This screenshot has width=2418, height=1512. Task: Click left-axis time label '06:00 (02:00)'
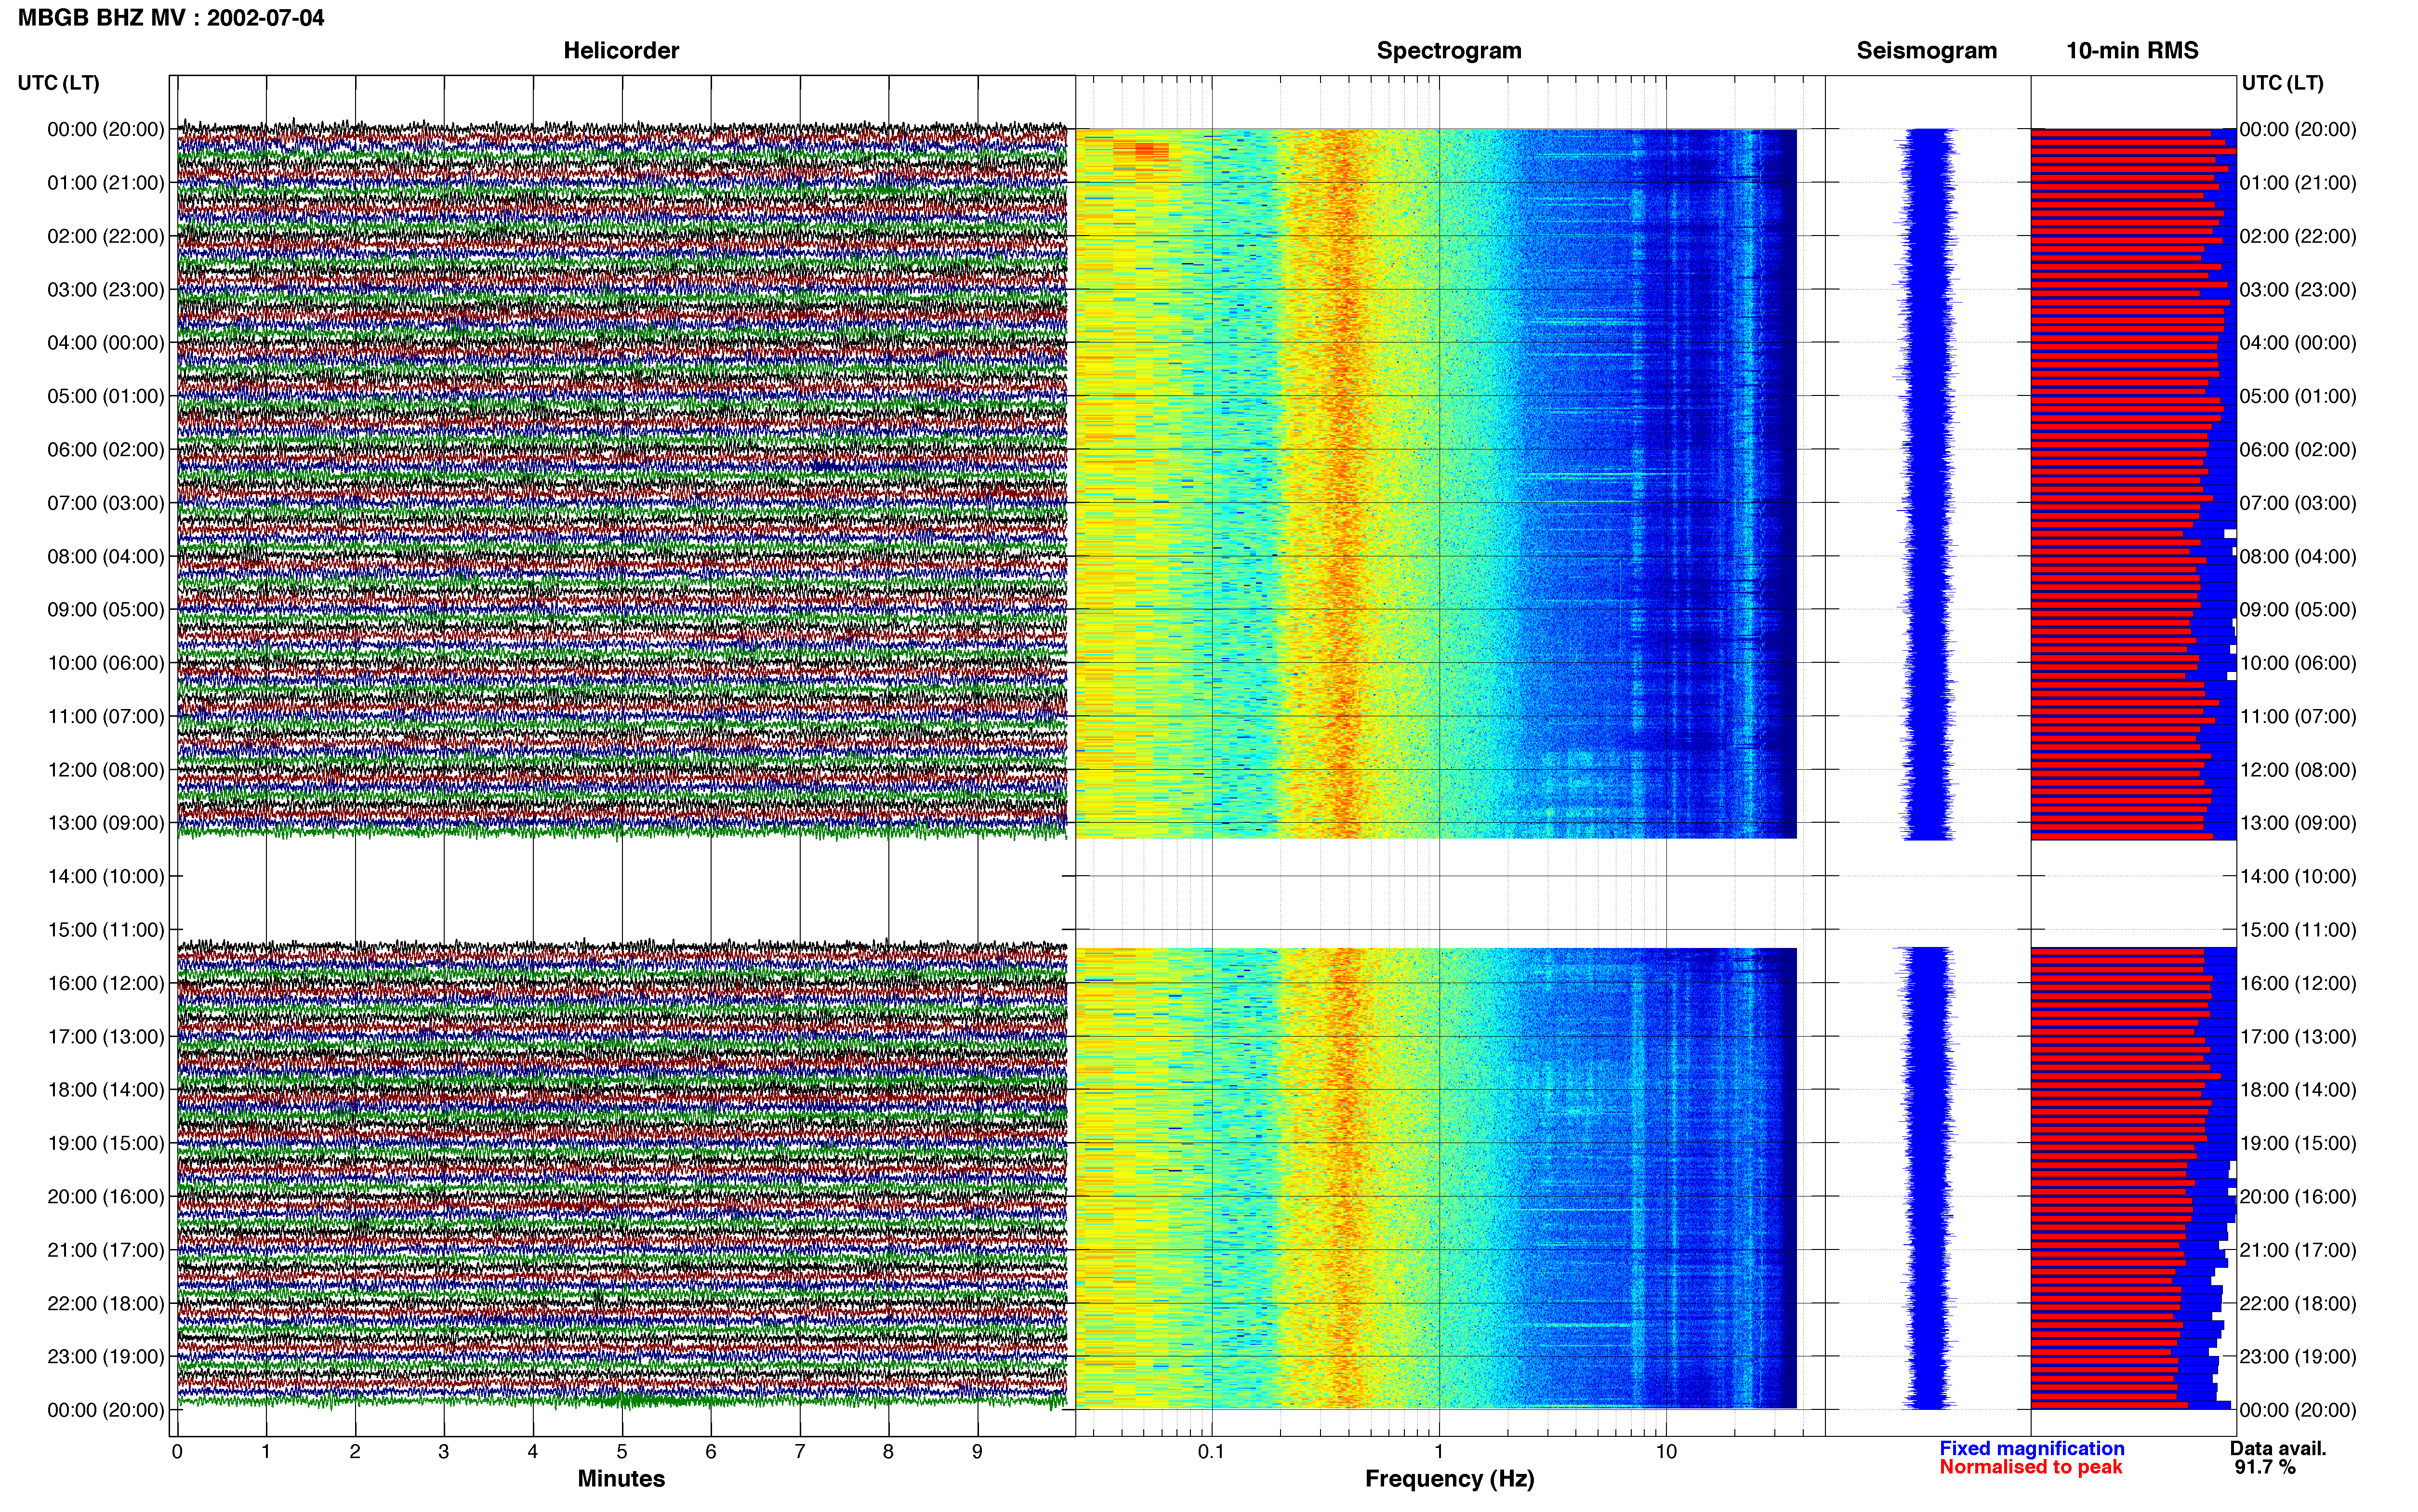106,450
